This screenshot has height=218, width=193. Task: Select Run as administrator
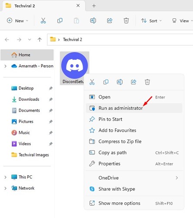(x=134, y=108)
